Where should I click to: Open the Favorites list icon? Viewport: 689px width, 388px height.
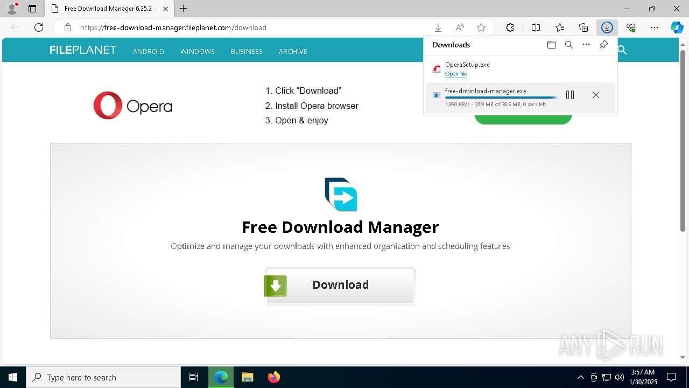point(560,27)
